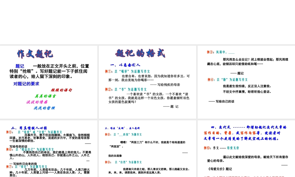
Task: Open the slide titled 作文题记
Action: (49, 82)
